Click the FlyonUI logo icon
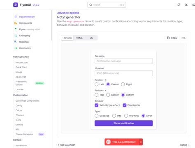 [16, 5]
